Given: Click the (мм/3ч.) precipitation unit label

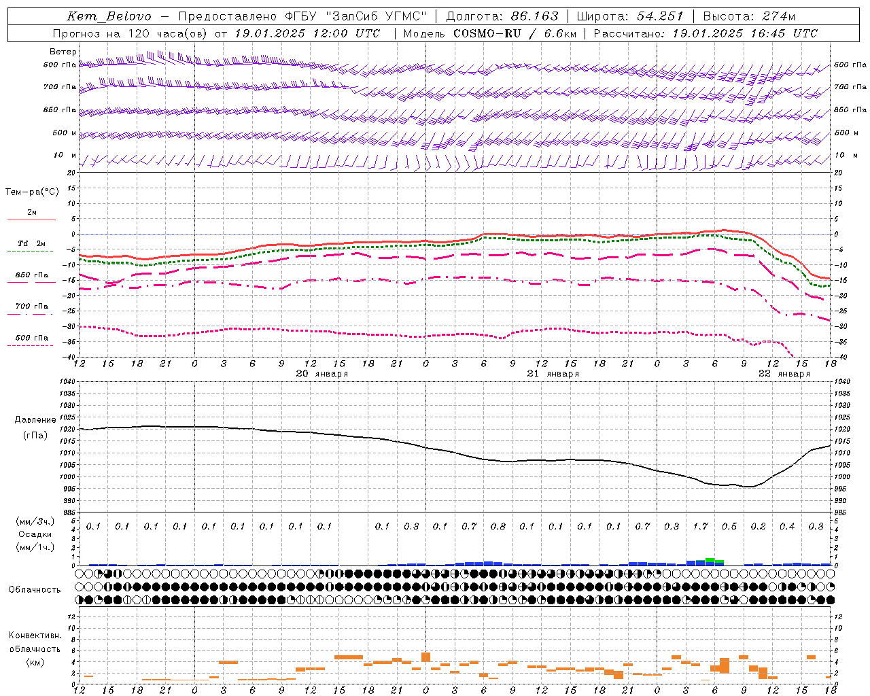Looking at the screenshot, I should click(35, 521).
